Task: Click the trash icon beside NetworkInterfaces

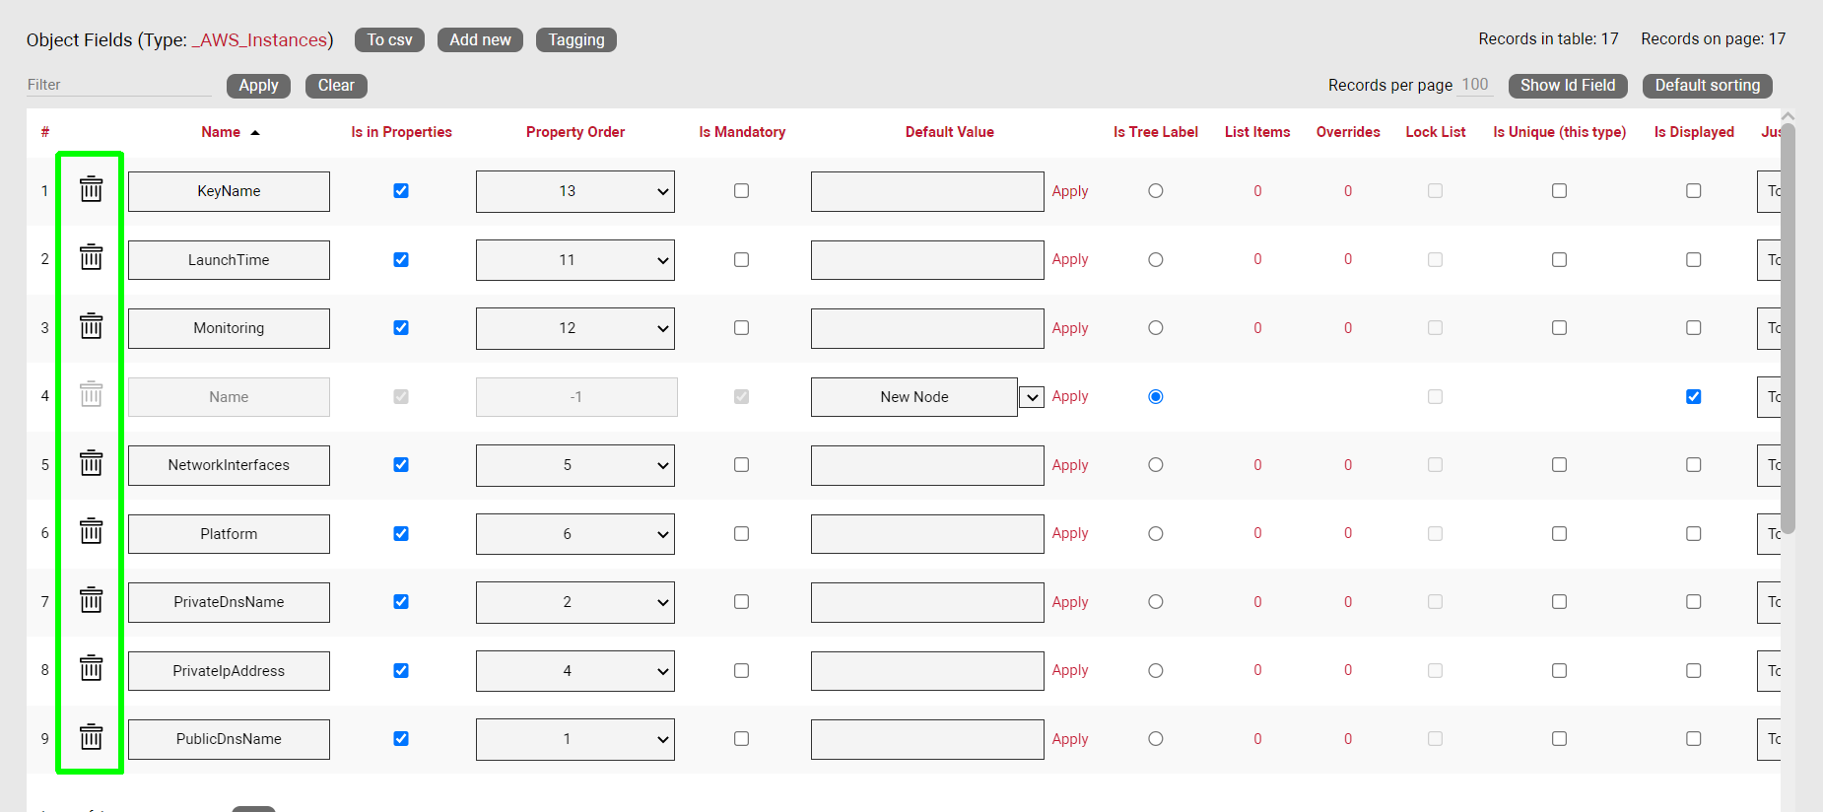Action: click(x=91, y=463)
